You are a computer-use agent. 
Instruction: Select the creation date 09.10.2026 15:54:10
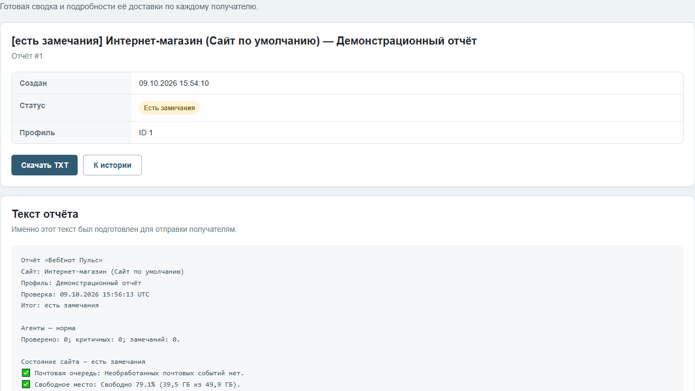coord(174,83)
